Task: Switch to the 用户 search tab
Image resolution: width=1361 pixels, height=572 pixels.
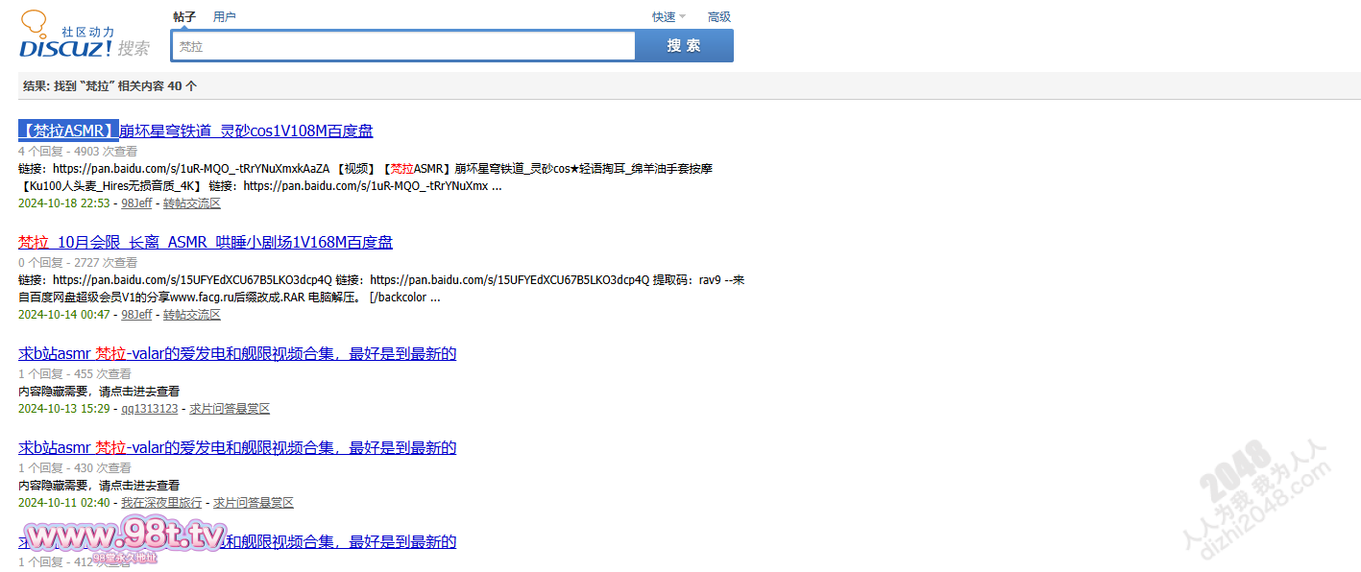Action: (x=224, y=16)
